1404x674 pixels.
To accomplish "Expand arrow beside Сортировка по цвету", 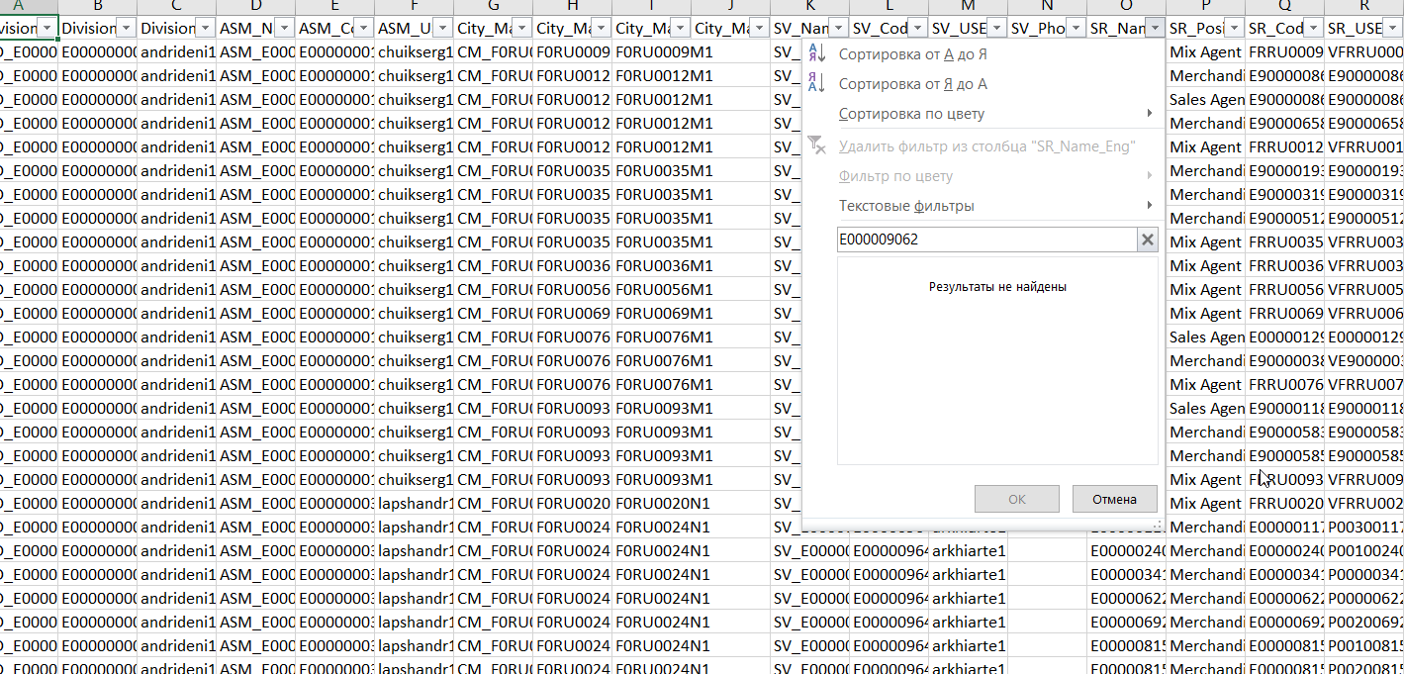I will click(1149, 114).
